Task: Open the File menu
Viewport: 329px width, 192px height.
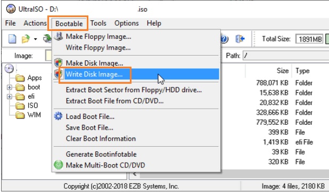Action: (x=10, y=23)
